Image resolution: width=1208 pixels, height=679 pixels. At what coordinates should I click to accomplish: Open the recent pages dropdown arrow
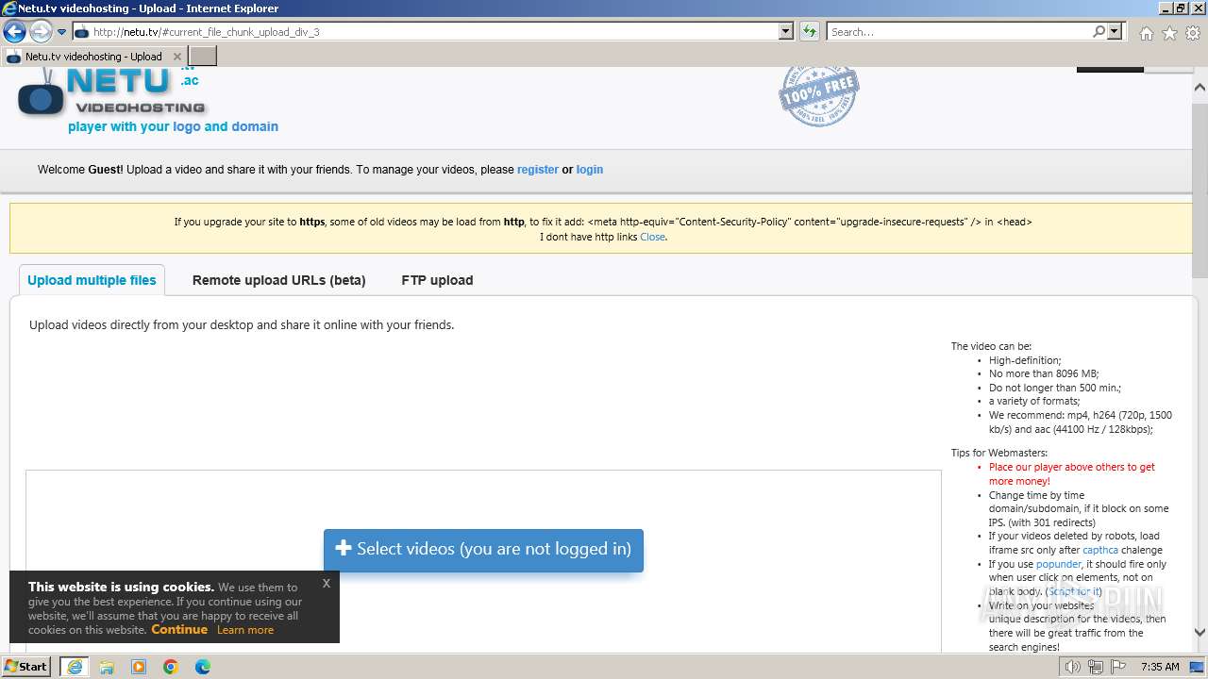pyautogui.click(x=62, y=32)
